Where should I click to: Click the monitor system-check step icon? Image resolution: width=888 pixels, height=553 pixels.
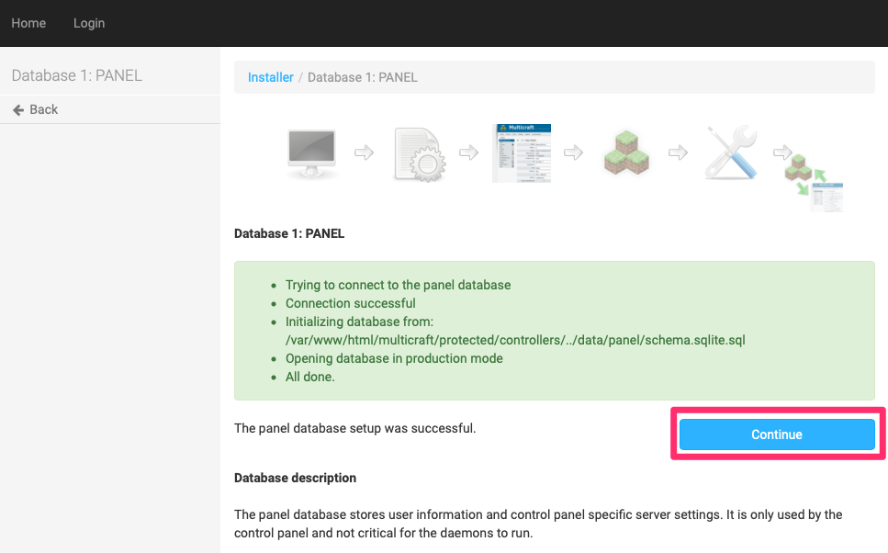pyautogui.click(x=310, y=151)
